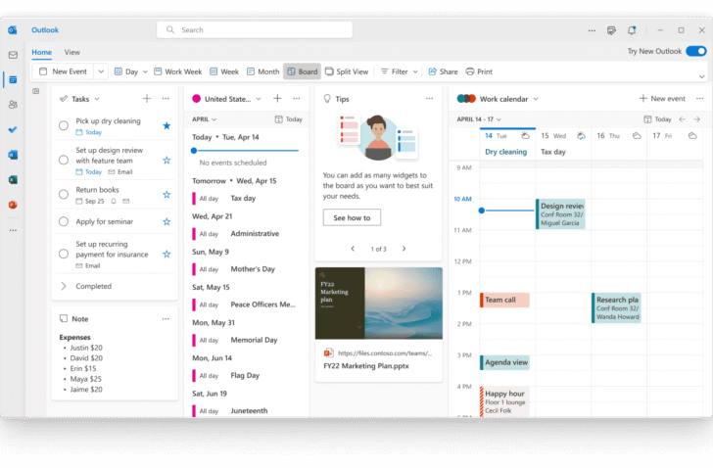Click New event in Work calendar
The height and width of the screenshot is (468, 713).
tap(662, 99)
